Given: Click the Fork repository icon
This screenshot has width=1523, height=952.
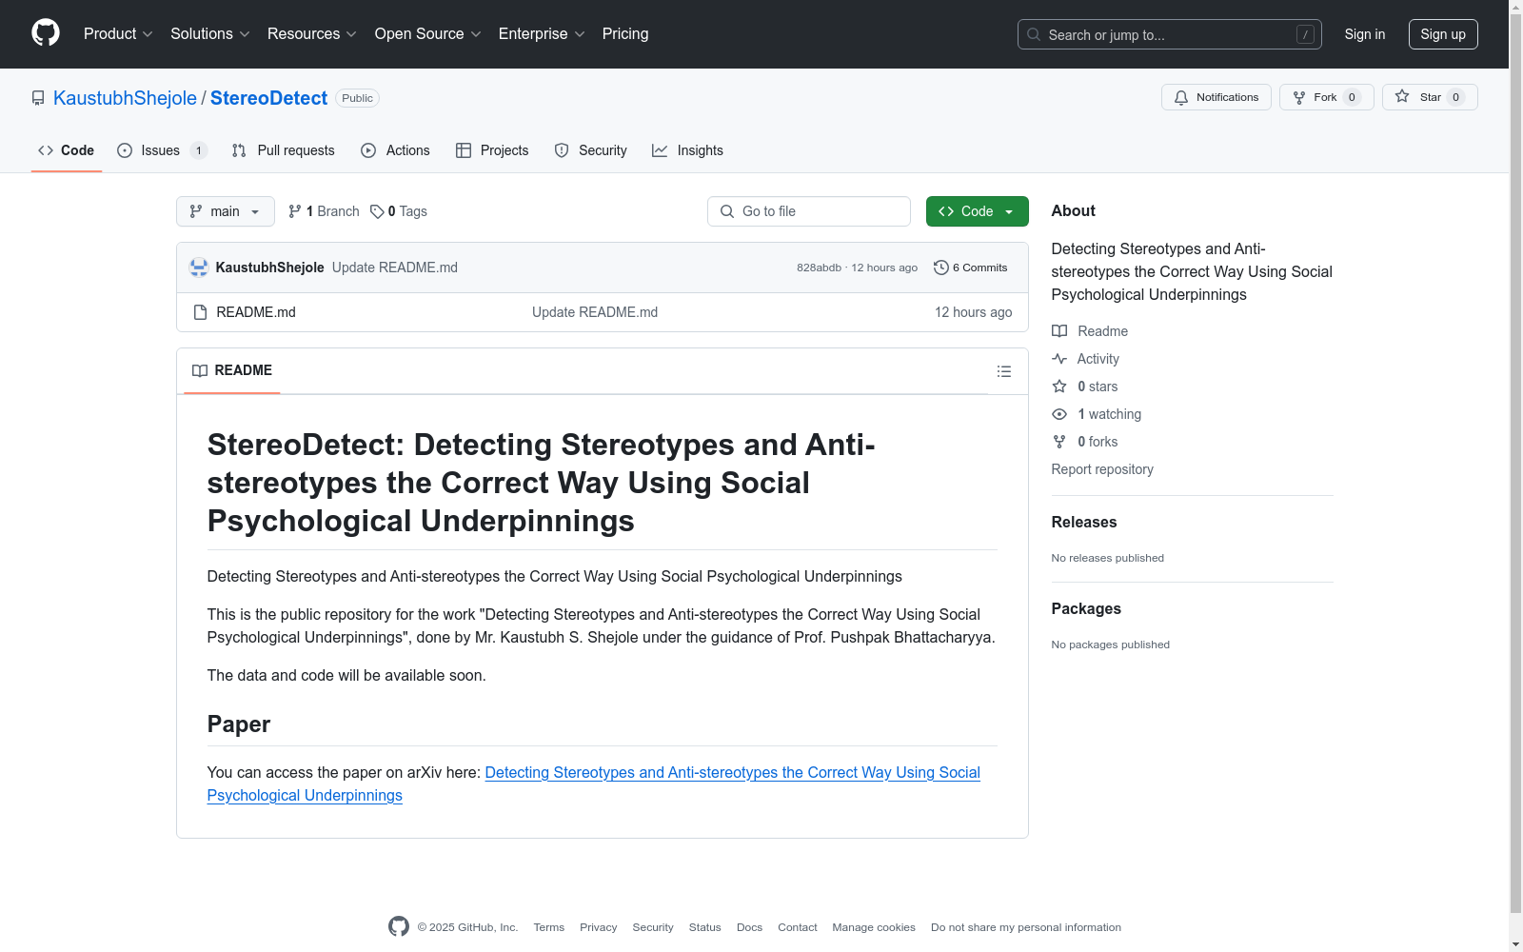Looking at the screenshot, I should pyautogui.click(x=1299, y=97).
